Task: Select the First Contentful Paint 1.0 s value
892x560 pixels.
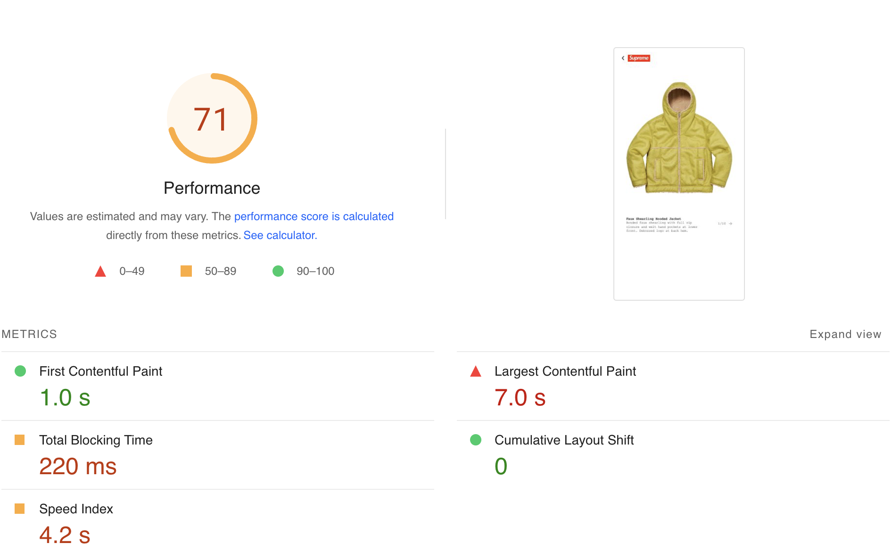Action: [65, 397]
